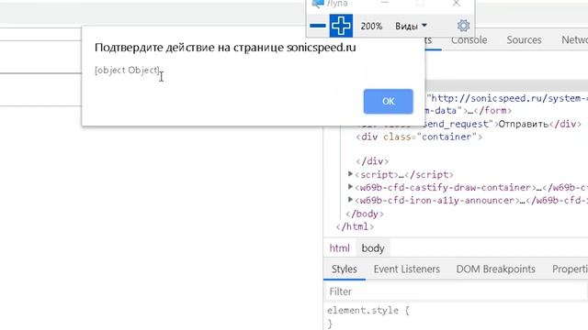Select the closing /body tag line

tap(365, 214)
